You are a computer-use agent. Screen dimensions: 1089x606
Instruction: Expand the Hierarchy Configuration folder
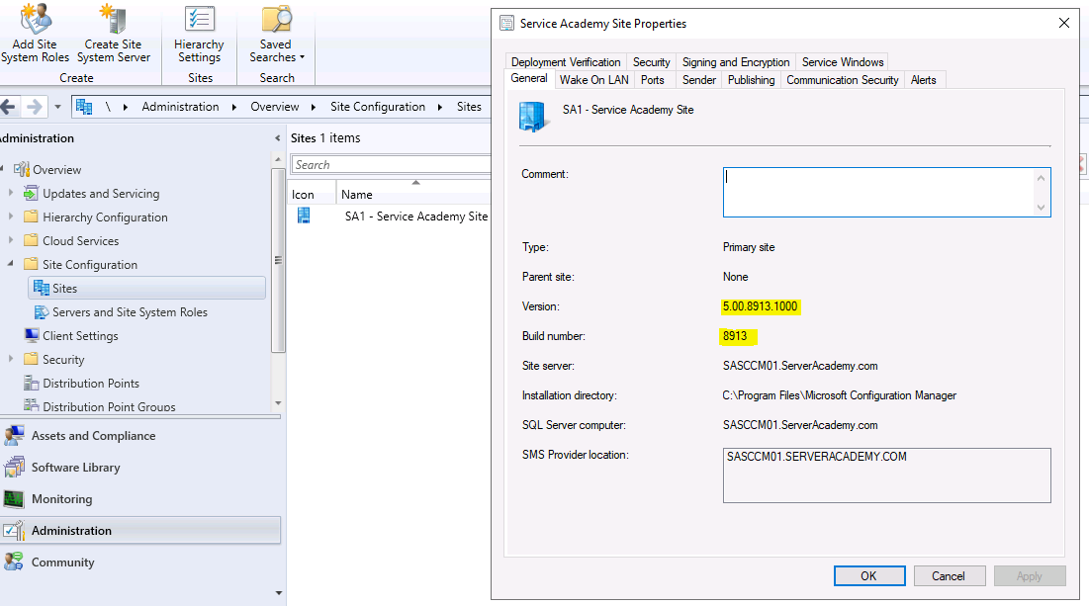click(11, 217)
